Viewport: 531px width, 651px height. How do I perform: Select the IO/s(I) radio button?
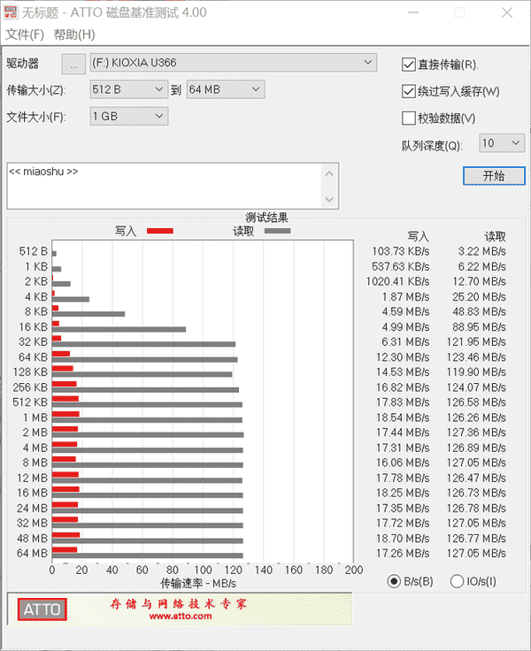click(457, 581)
